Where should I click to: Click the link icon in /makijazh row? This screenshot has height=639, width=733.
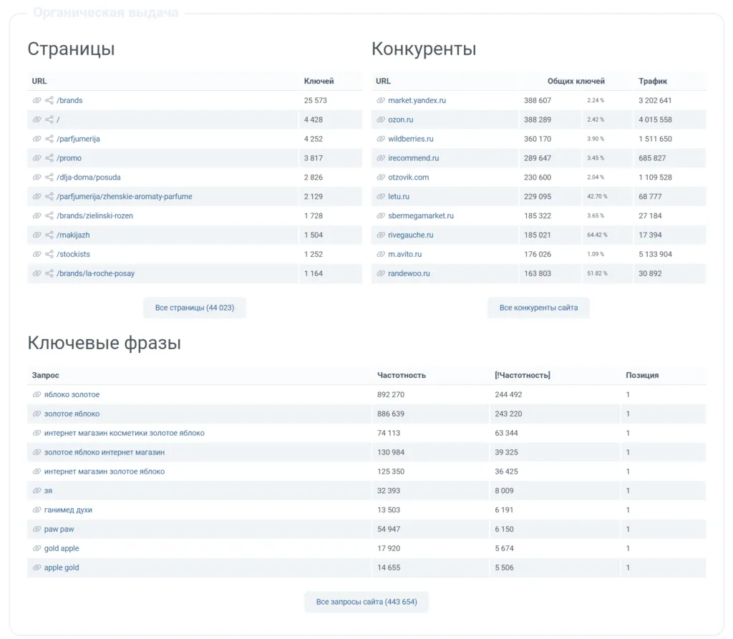pos(37,235)
